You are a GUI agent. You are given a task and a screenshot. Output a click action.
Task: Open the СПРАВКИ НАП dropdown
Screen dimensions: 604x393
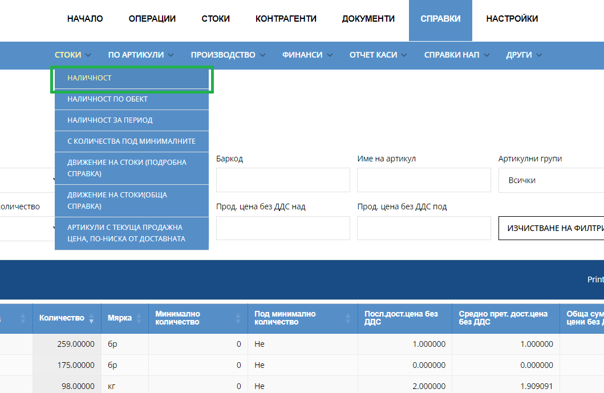456,55
